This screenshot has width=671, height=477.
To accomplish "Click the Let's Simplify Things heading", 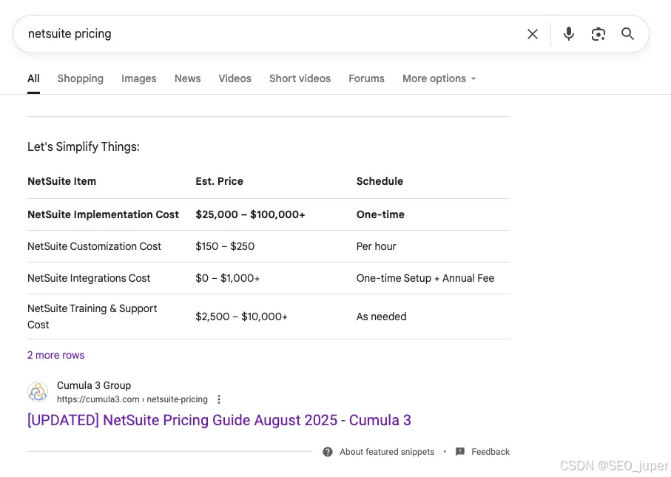I will tap(84, 146).
